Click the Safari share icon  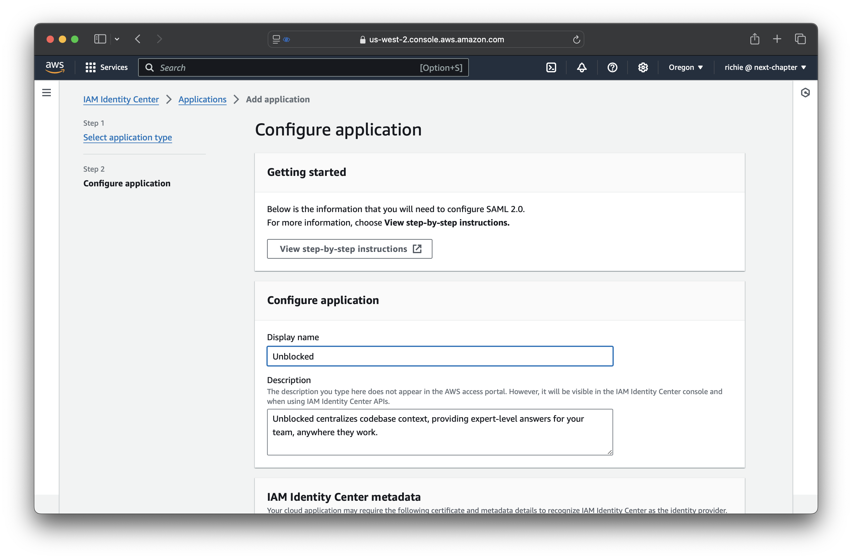pos(755,39)
